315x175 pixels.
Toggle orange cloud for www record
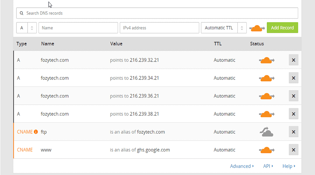tap(266, 150)
